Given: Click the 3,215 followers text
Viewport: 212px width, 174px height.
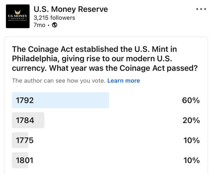Looking at the screenshot, I should 54,18.
